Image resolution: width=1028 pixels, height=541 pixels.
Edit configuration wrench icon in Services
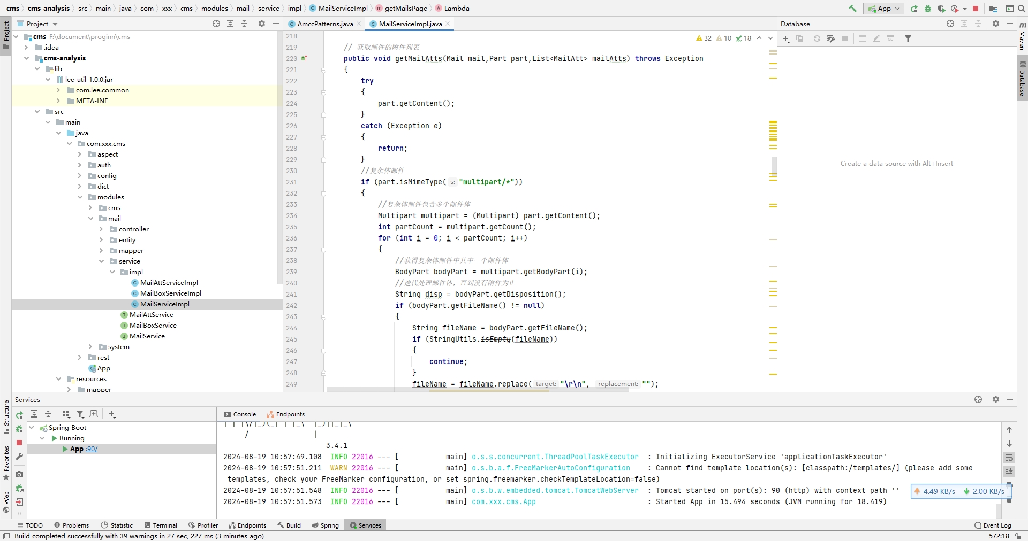pyautogui.click(x=19, y=457)
